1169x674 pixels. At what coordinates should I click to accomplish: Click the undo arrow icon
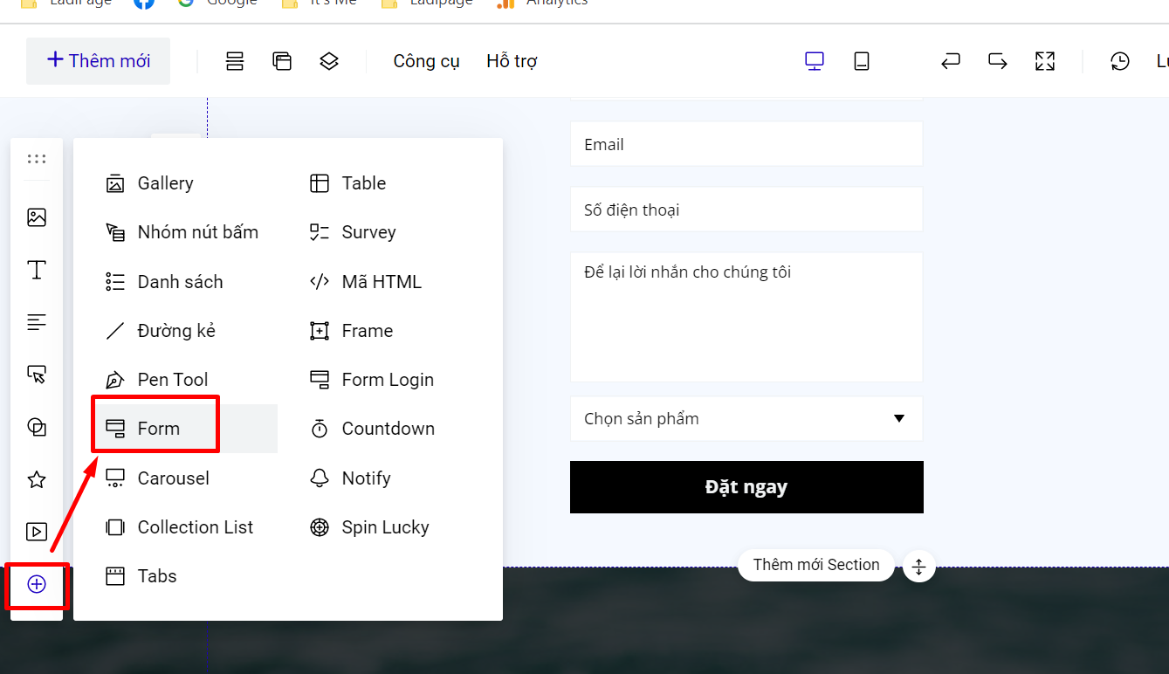951,61
